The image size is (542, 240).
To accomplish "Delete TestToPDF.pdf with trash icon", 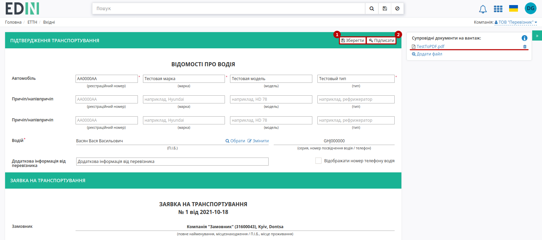I will click(x=525, y=47).
